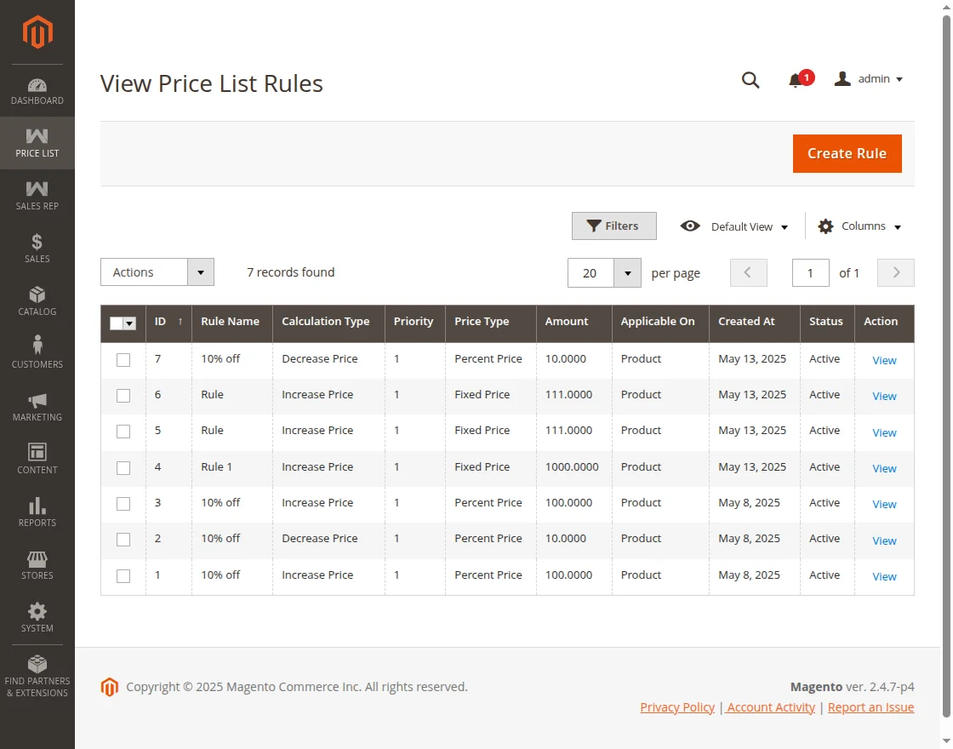Select the checkbox for rule ID 7
This screenshot has height=749, width=953.
[123, 360]
